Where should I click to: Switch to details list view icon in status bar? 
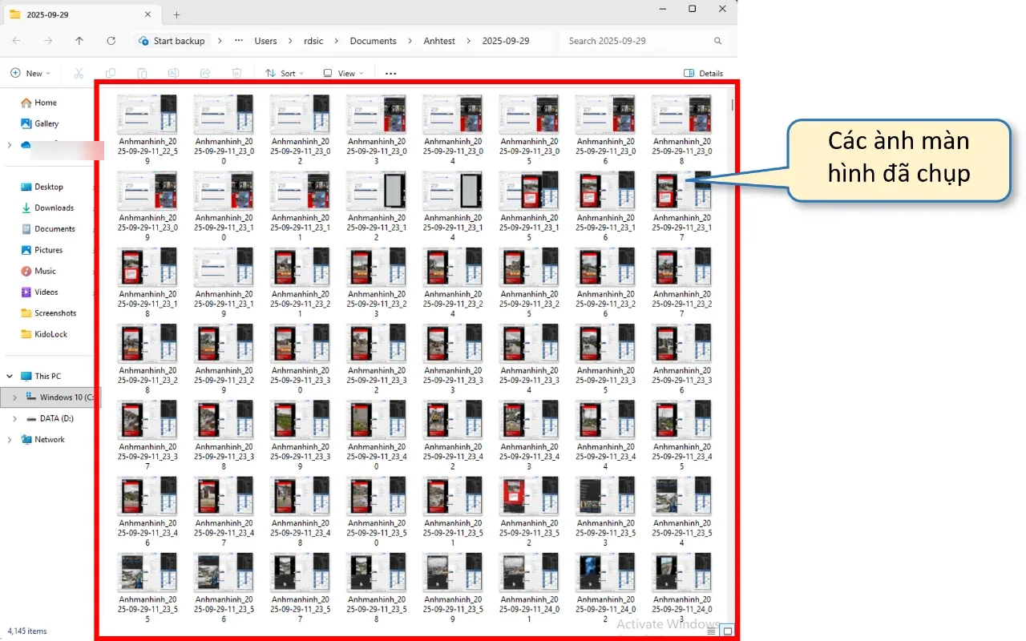(712, 631)
